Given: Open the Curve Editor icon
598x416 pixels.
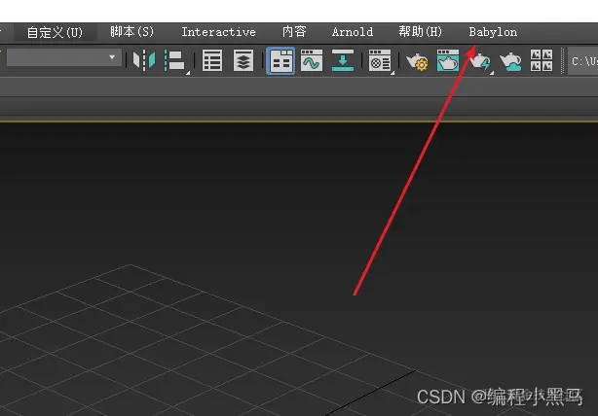Looking at the screenshot, I should click(x=312, y=60).
